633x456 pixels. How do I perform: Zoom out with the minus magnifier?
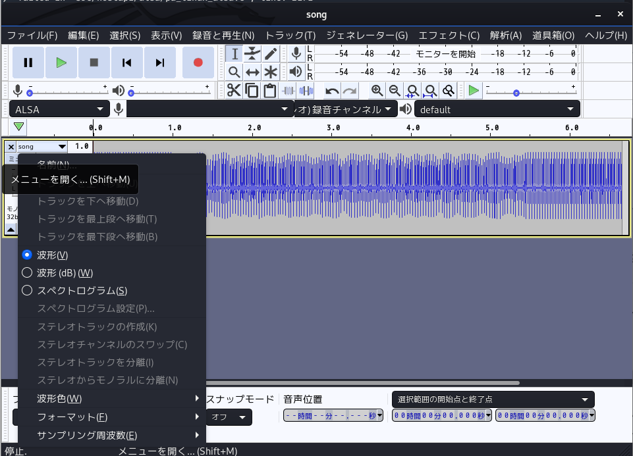395,90
